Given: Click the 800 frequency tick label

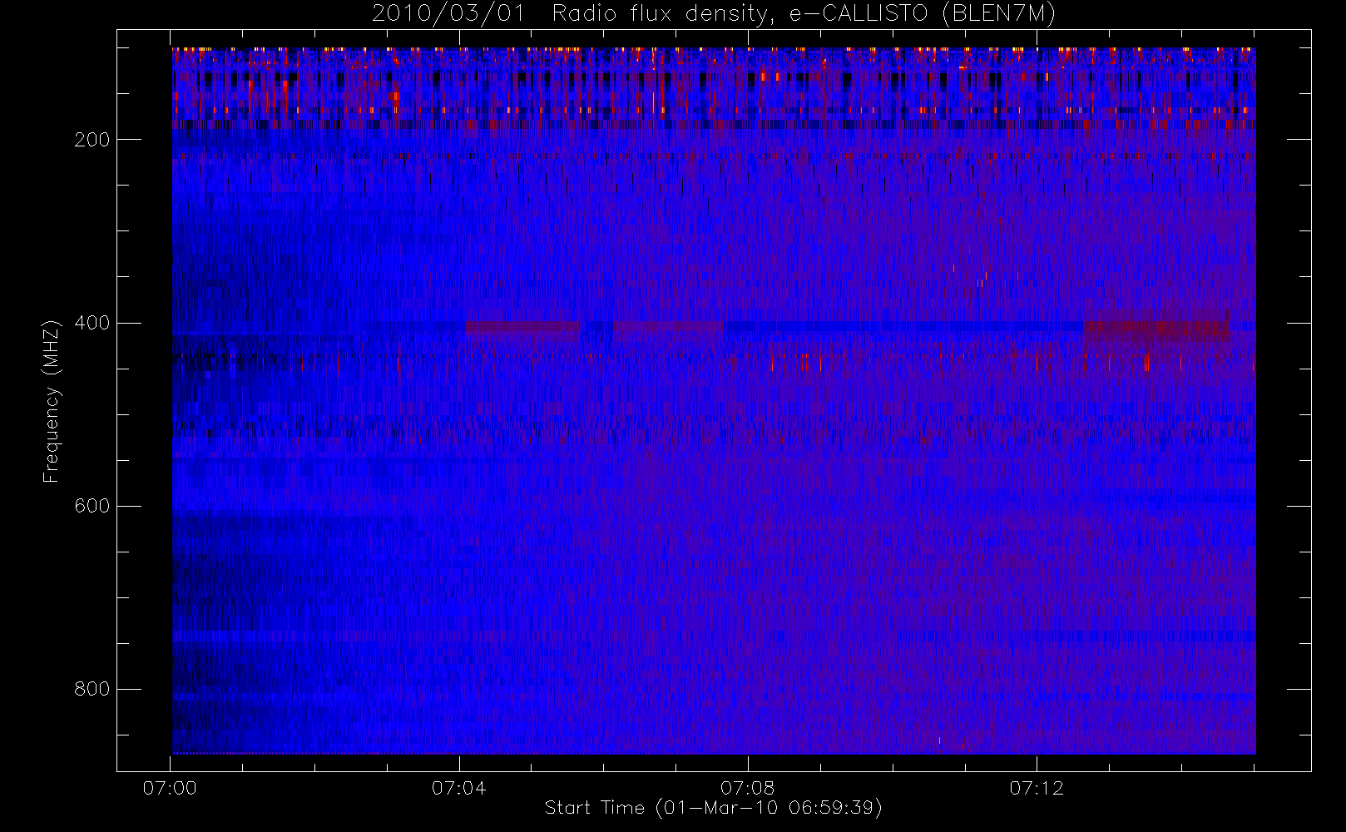Looking at the screenshot, I should [92, 689].
